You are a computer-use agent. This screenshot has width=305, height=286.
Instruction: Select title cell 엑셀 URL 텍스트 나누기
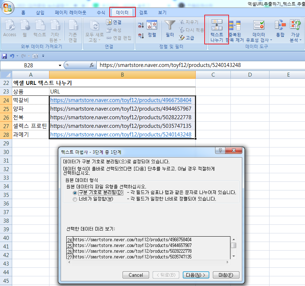[42, 83]
